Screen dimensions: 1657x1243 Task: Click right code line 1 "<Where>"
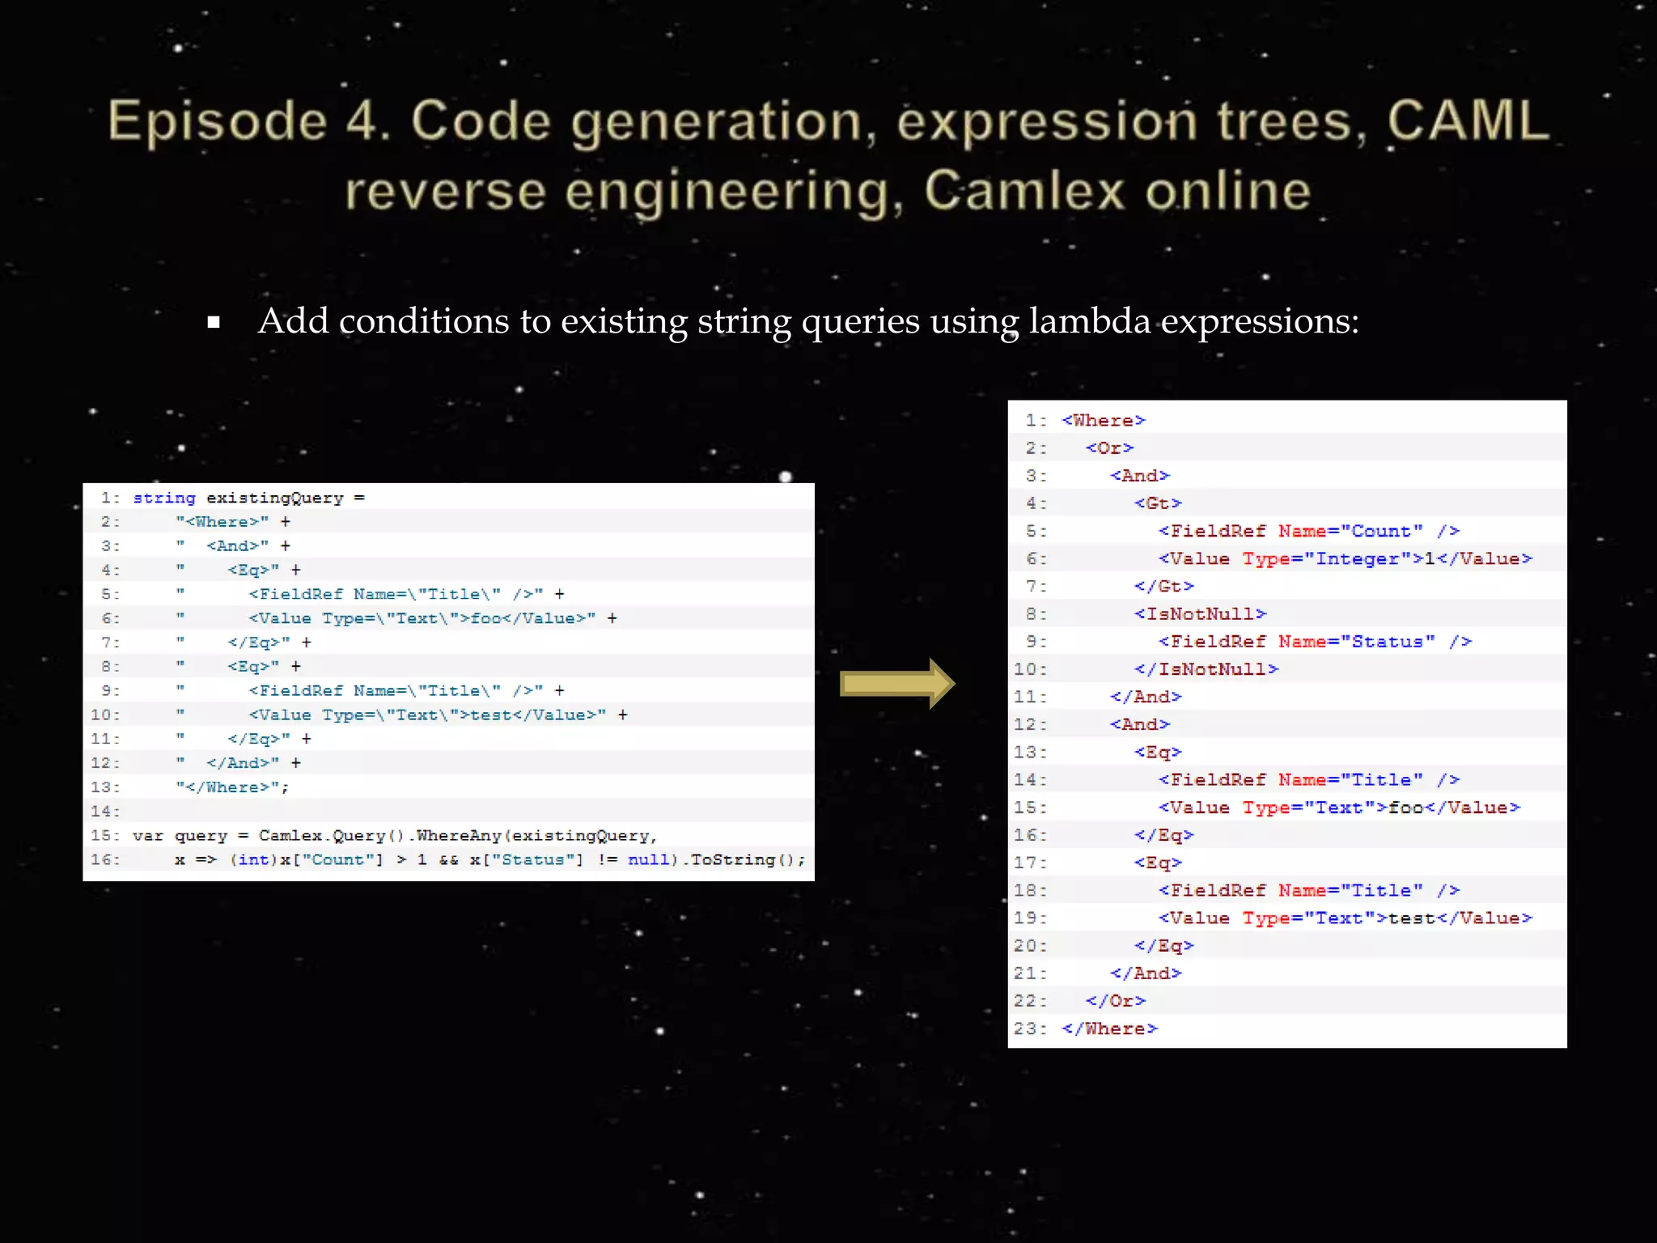(x=1104, y=421)
